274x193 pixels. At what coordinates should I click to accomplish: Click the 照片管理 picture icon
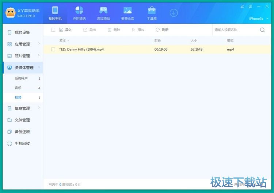tap(9, 56)
